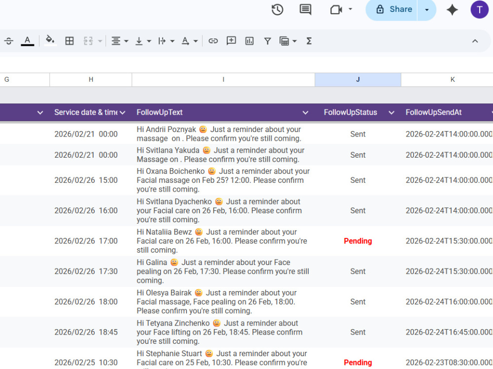Select service date 2026/02/26 18:45
The width and height of the screenshot is (493, 369).
91,332
